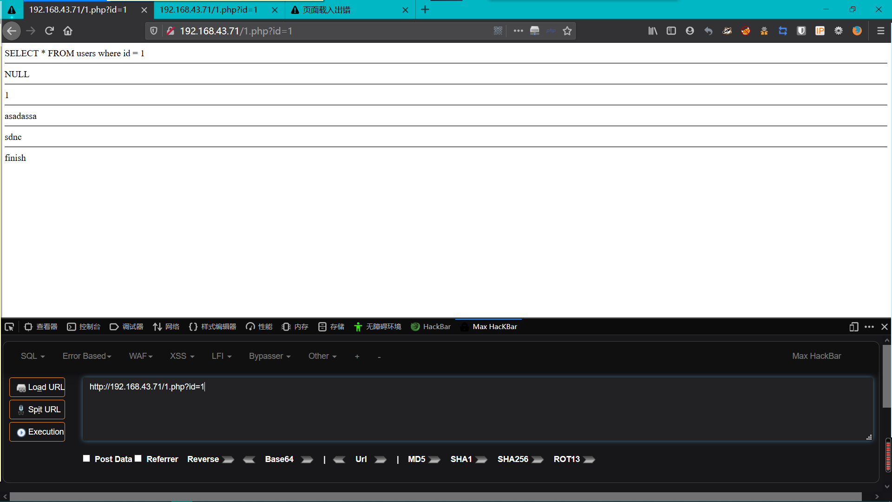Toggle responsive design mode icon in devtools
The height and width of the screenshot is (502, 892).
point(854,327)
